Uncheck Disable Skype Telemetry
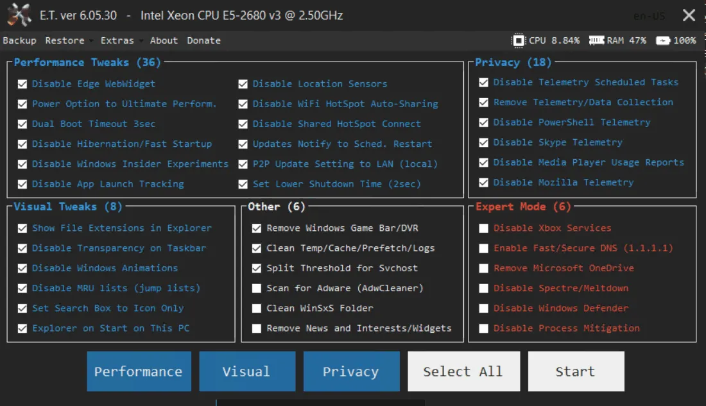 (x=483, y=142)
